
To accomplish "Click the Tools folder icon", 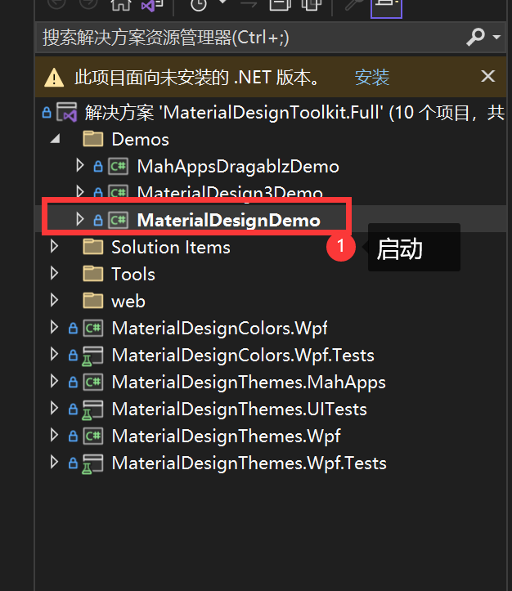I will coord(92,274).
